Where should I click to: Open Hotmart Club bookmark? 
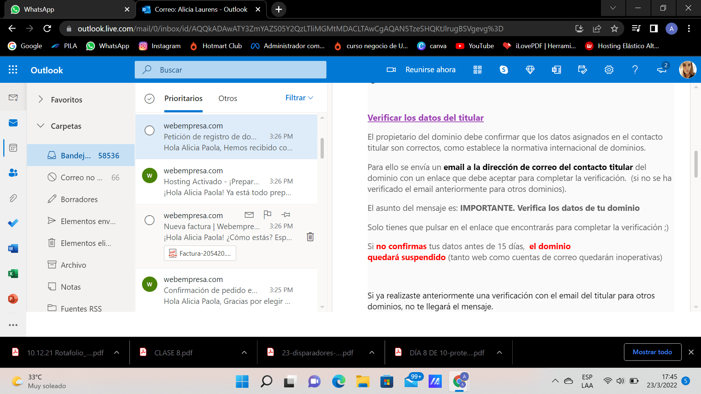[x=216, y=46]
